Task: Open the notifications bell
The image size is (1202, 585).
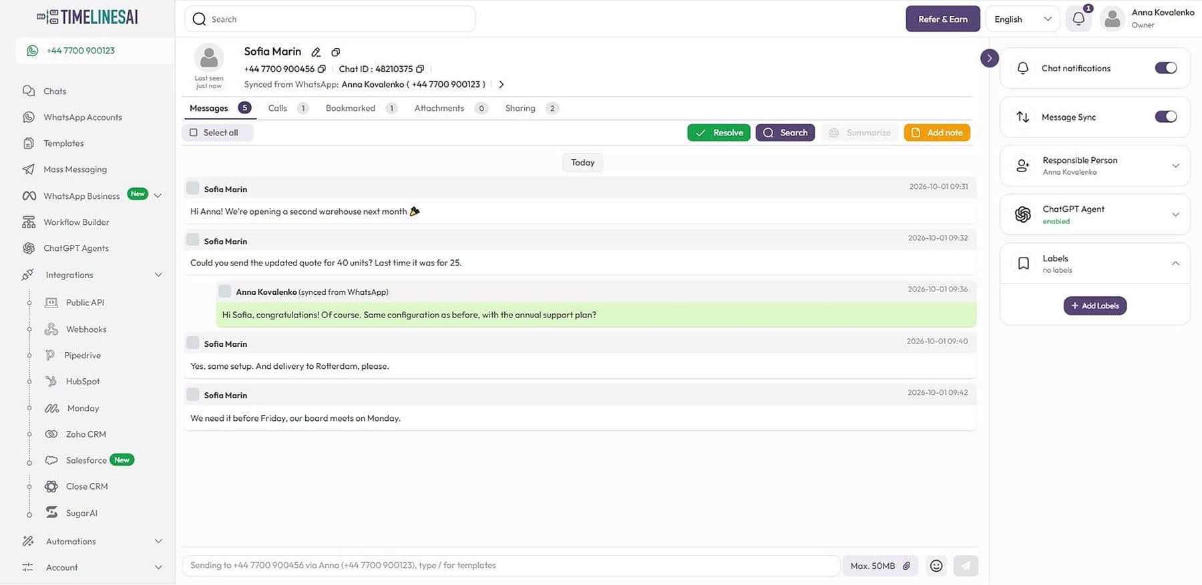Action: click(x=1078, y=19)
